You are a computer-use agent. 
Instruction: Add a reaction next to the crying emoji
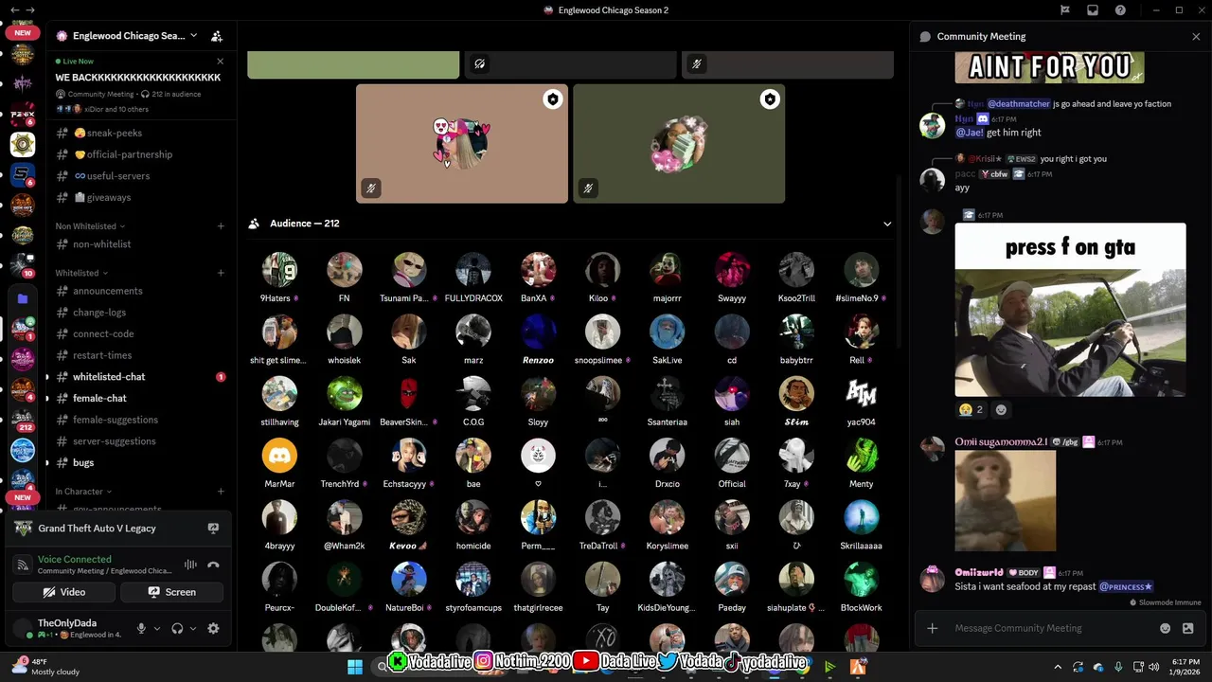pos(1001,410)
